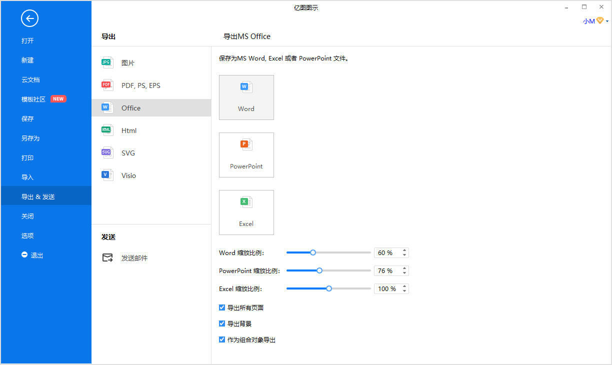The image size is (612, 365).
Task: Click the Excel tile icon
Action: pos(246,202)
